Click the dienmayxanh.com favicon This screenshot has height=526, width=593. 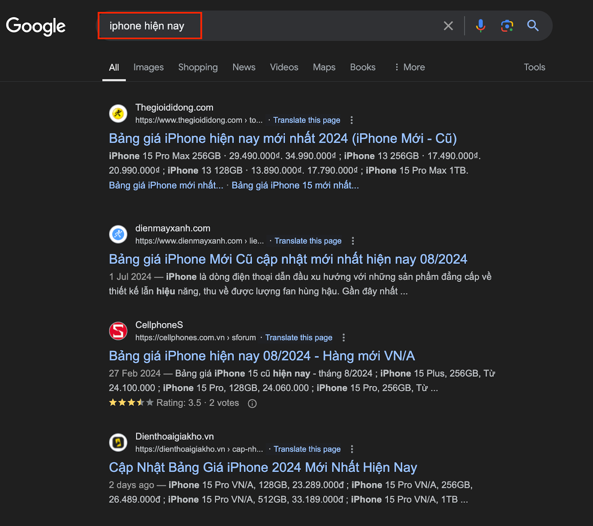click(118, 234)
